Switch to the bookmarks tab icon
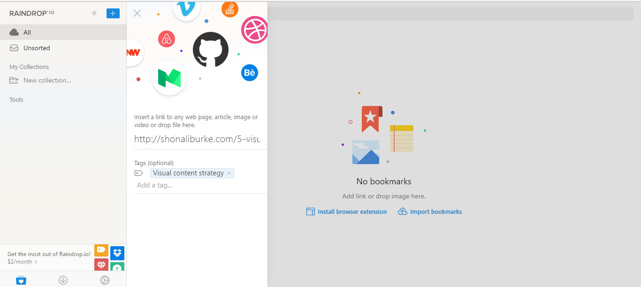This screenshot has height=287, width=641. [x=21, y=280]
